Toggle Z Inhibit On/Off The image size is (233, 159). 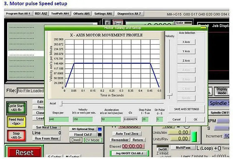[162, 149]
